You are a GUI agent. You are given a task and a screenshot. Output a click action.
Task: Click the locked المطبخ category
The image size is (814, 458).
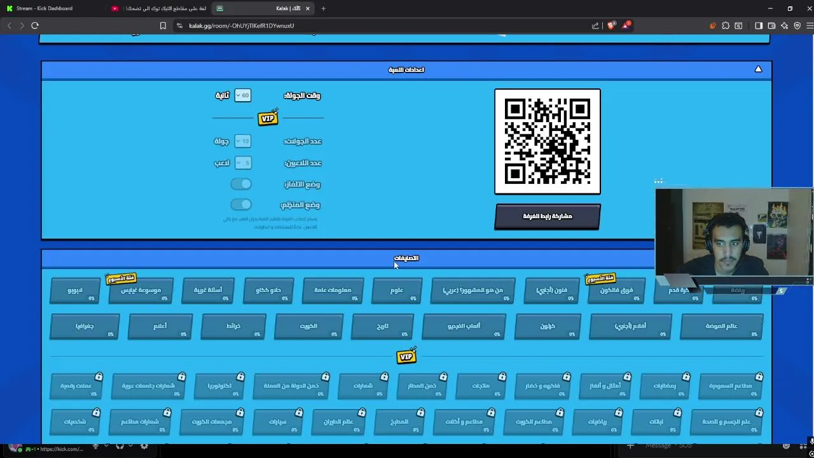tap(399, 422)
